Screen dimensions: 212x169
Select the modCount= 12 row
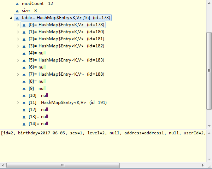point(37,4)
